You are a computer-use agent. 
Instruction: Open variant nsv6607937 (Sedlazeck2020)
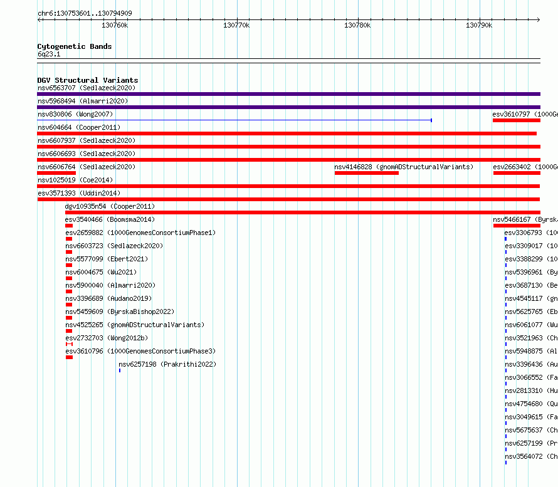coord(87,140)
